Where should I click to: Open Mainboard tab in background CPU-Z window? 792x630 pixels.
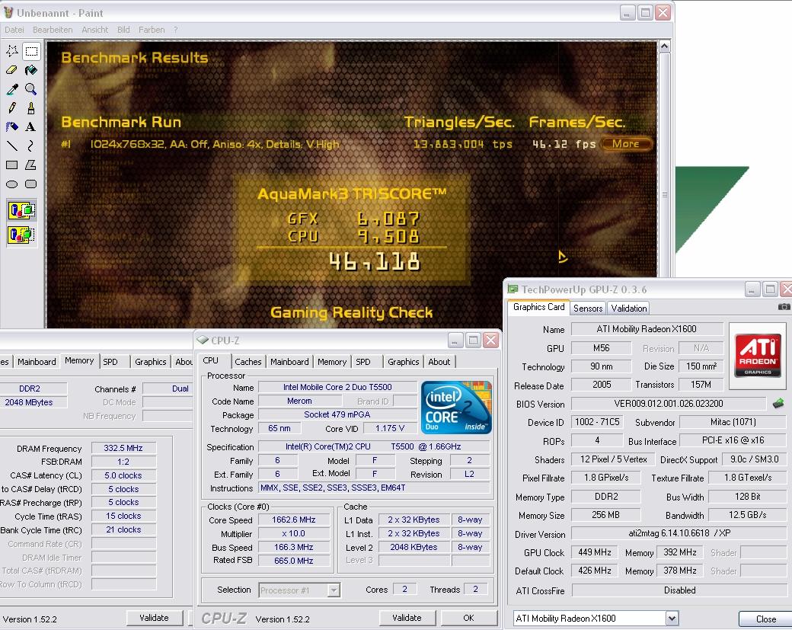point(37,362)
